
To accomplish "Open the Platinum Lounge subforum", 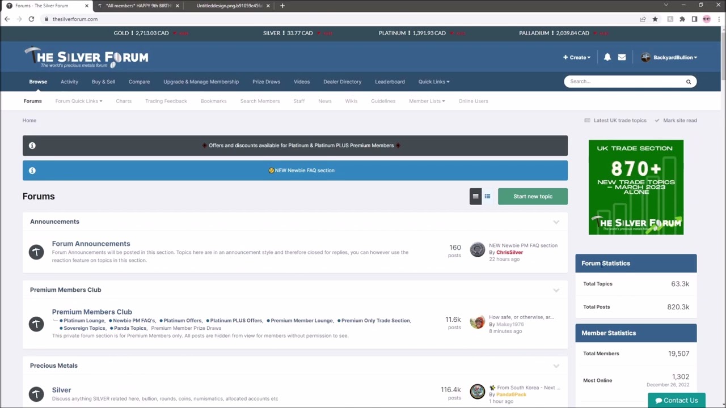I will (84, 321).
